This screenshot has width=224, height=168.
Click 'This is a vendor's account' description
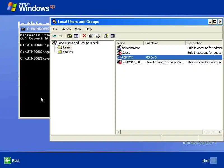(205, 62)
